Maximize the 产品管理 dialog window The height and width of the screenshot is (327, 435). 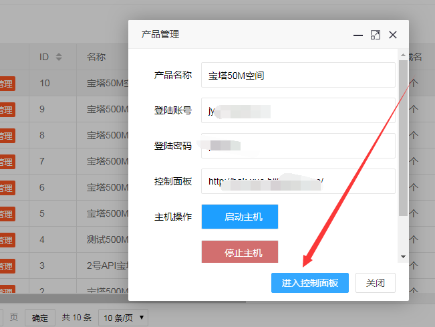(376, 35)
